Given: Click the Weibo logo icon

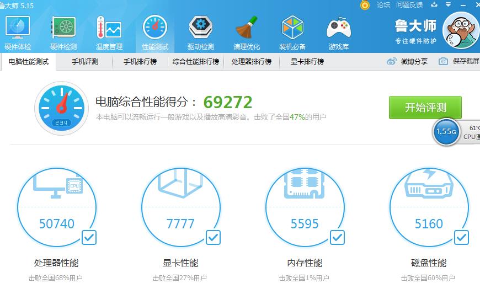Looking at the screenshot, I should click(391, 61).
